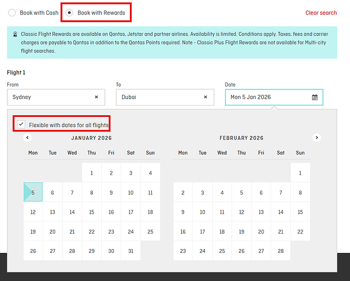Toggle Flexible with dates for all flights
Image resolution: width=350 pixels, height=281 pixels.
21,124
